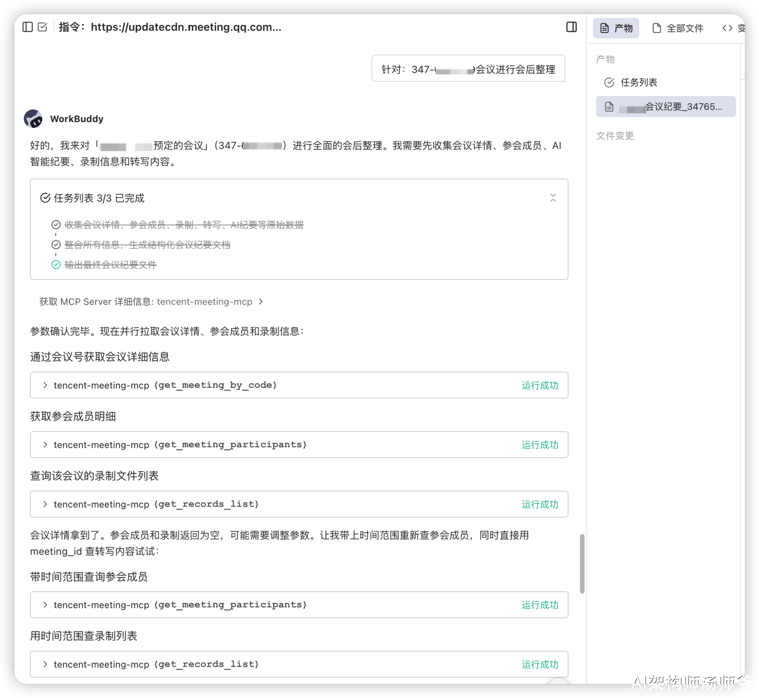This screenshot has width=759, height=698.
Task: Click the 产物 section heading in side panel
Action: (605, 59)
